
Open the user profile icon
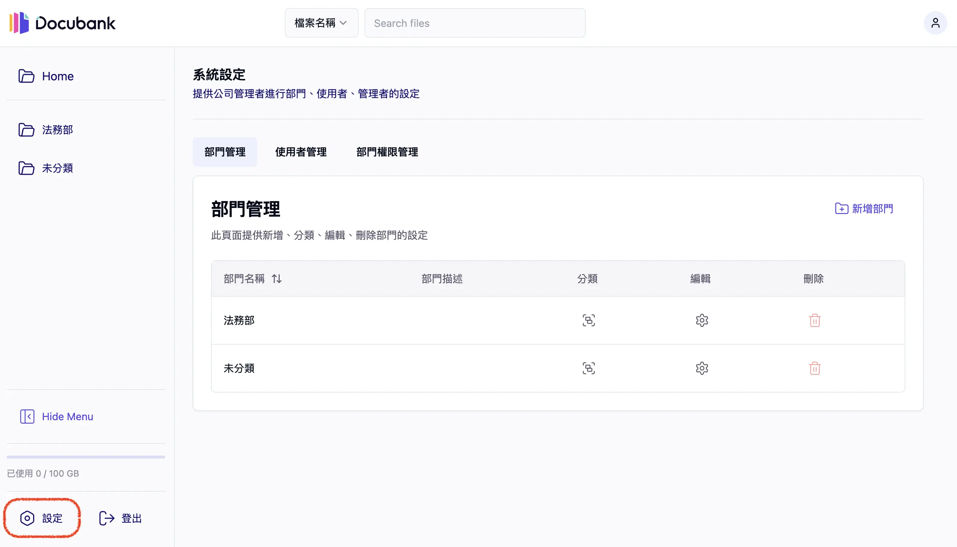[935, 23]
